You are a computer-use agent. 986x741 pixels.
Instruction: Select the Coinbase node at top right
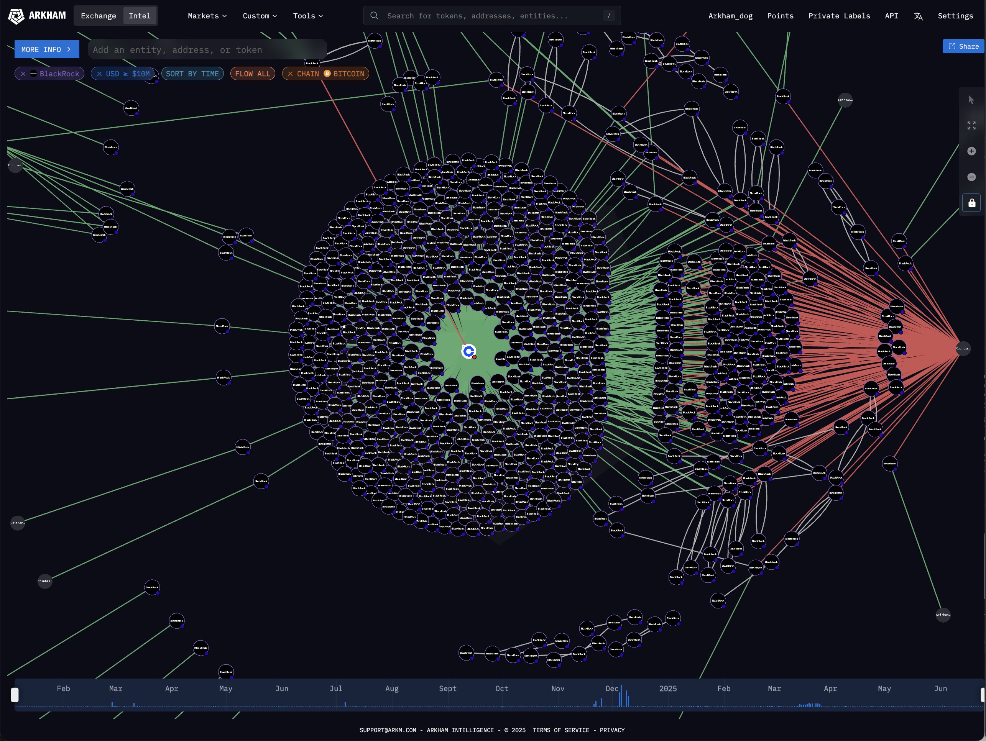pyautogui.click(x=845, y=100)
